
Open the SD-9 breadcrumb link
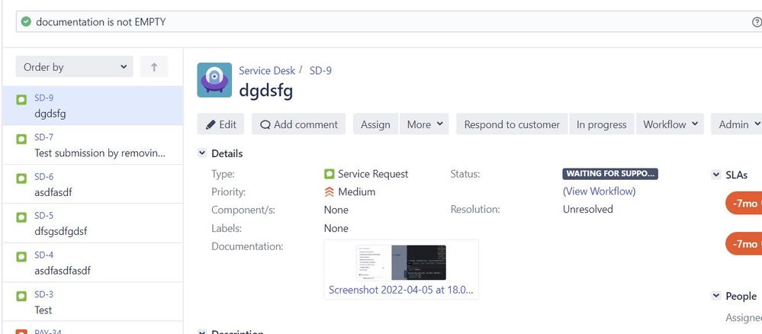pos(320,70)
